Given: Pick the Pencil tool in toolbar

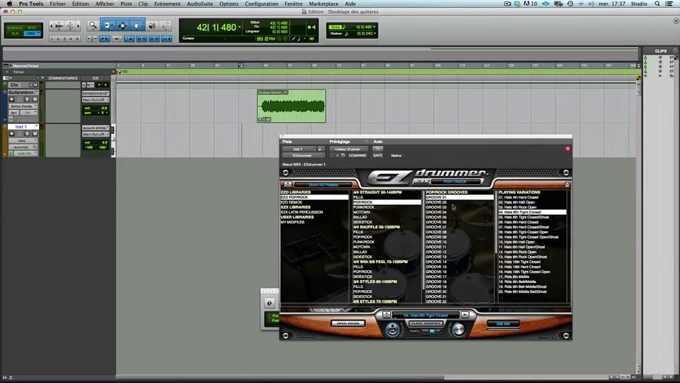Looking at the screenshot, I should (165, 26).
